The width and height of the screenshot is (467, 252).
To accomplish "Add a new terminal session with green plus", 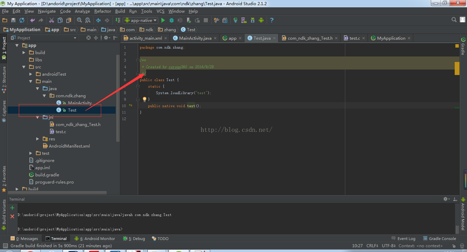I will (12, 208).
